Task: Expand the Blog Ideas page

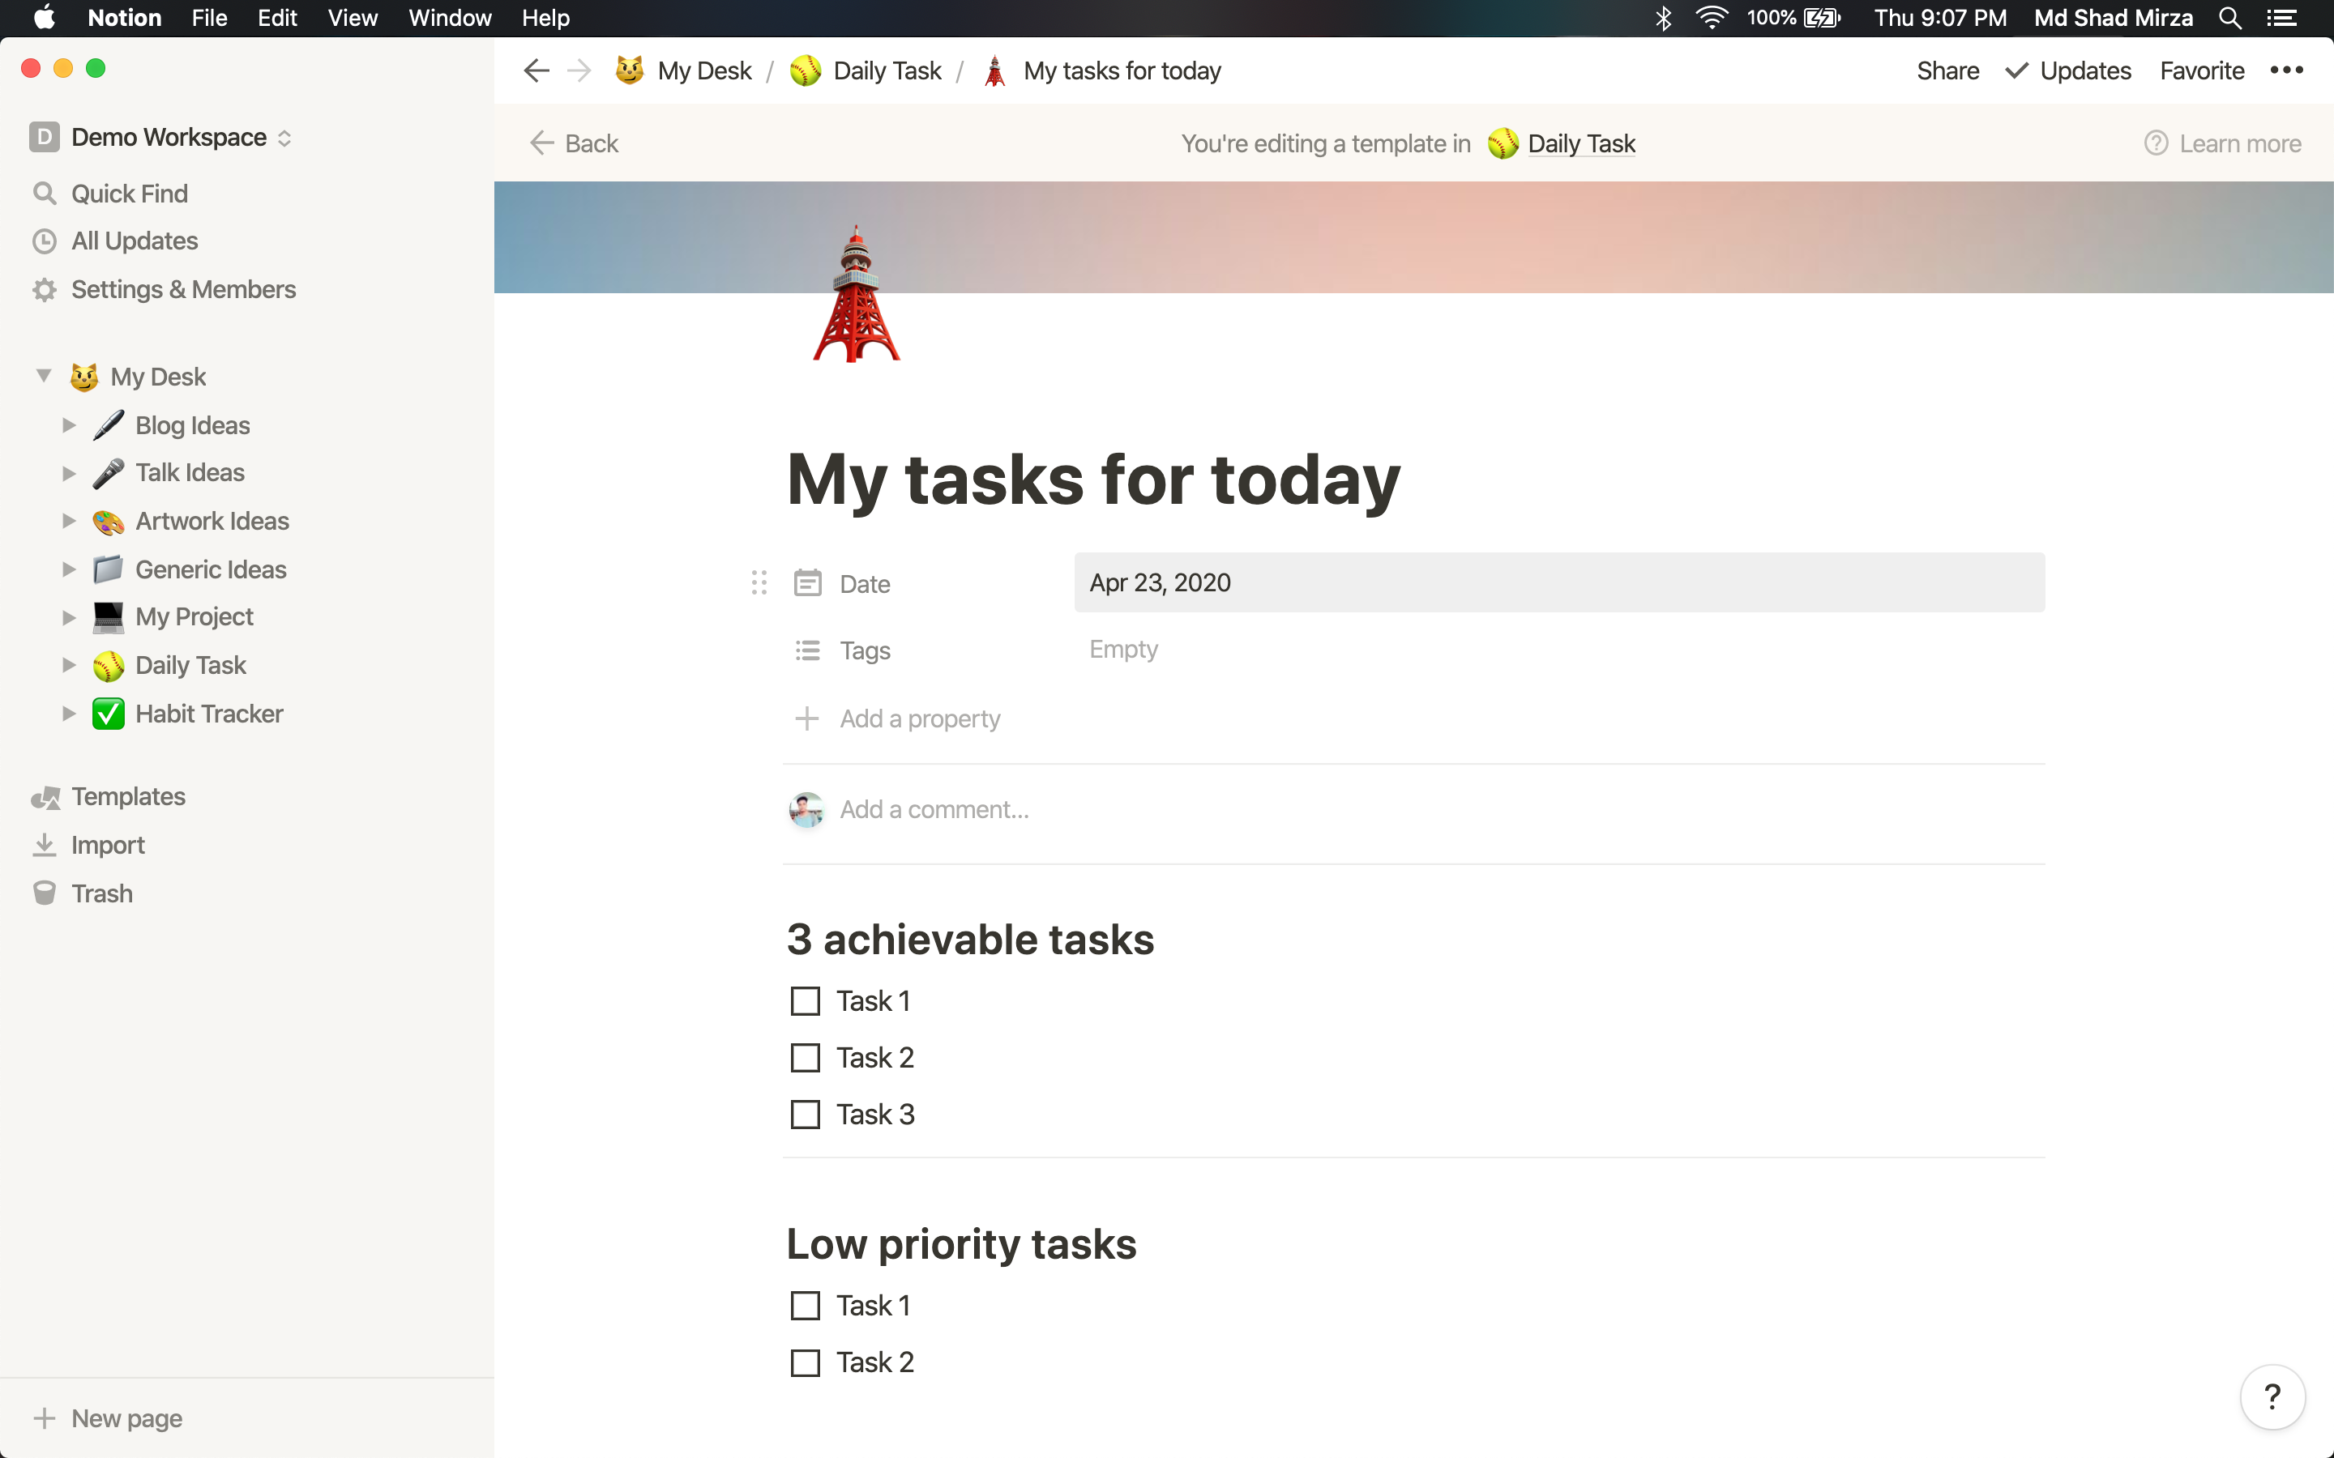Action: [x=68, y=425]
